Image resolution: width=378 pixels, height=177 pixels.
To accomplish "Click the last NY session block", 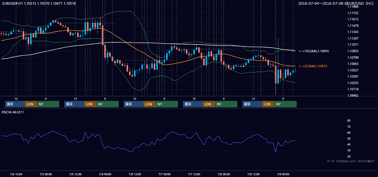I will [x=285, y=104].
